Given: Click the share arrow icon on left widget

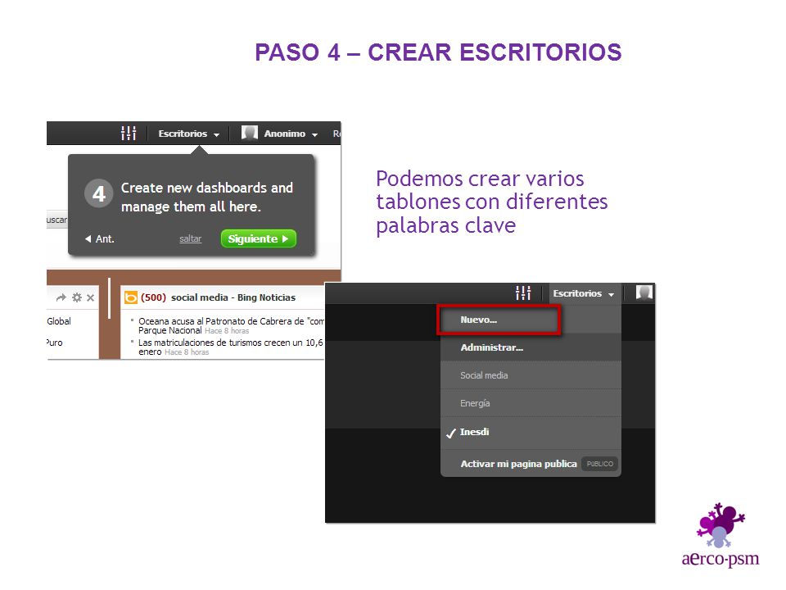Looking at the screenshot, I should [x=61, y=297].
